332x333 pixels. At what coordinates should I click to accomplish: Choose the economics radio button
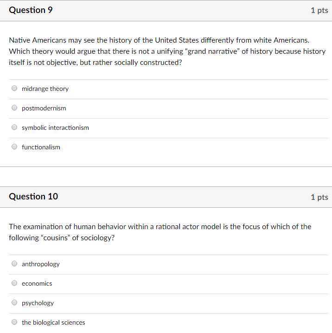14,283
